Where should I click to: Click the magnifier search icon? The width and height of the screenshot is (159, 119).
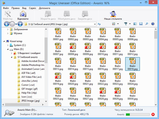point(147,24)
